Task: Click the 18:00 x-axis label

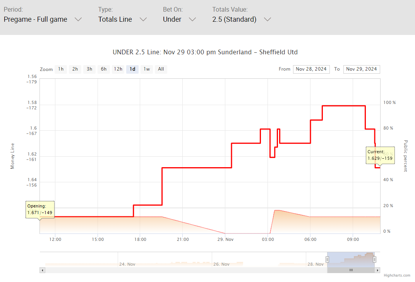Action: (140, 240)
